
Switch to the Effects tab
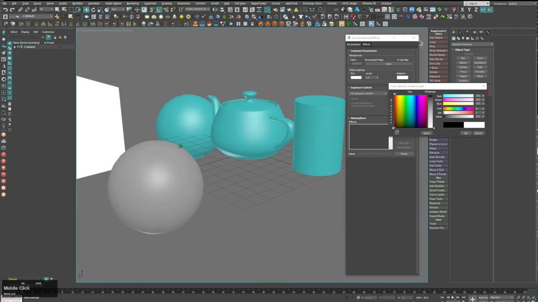point(367,44)
